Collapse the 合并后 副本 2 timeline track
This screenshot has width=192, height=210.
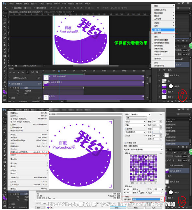[x=9, y=84]
